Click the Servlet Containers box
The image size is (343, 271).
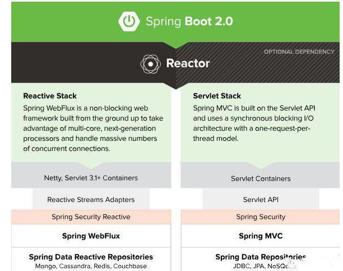coord(261,178)
